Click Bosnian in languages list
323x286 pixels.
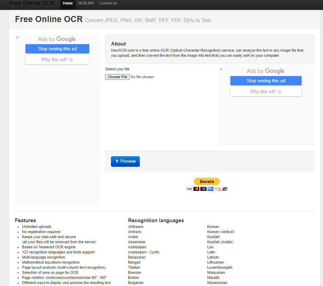click(135, 273)
